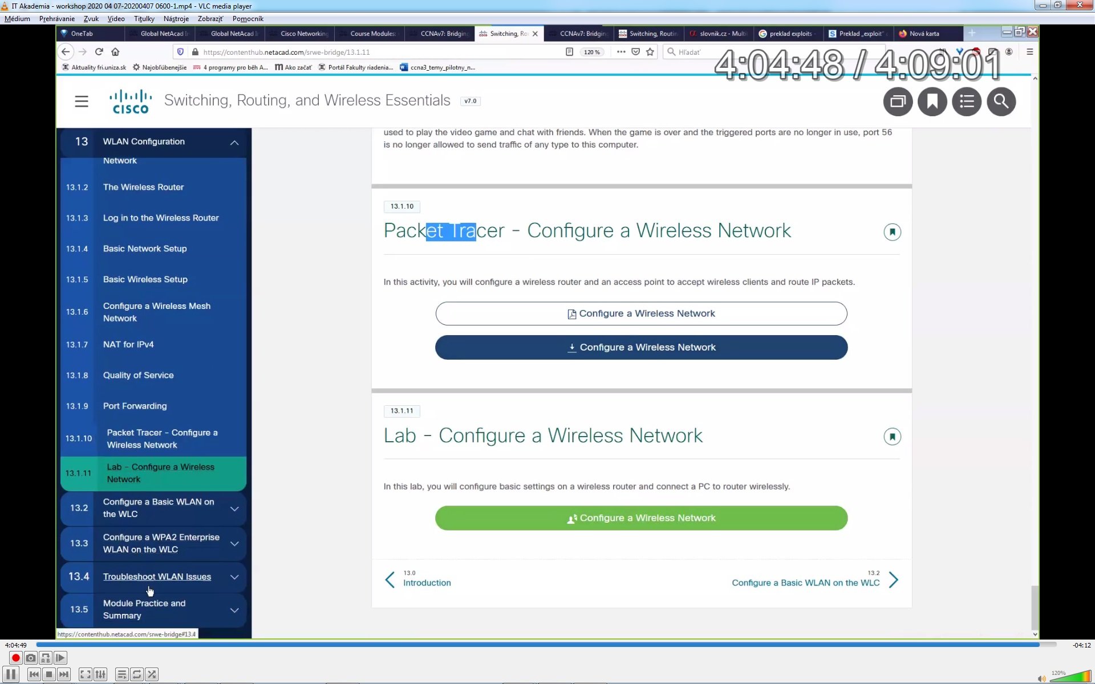Click the 120 % zoom indicator
Image resolution: width=1095 pixels, height=684 pixels.
(x=592, y=52)
